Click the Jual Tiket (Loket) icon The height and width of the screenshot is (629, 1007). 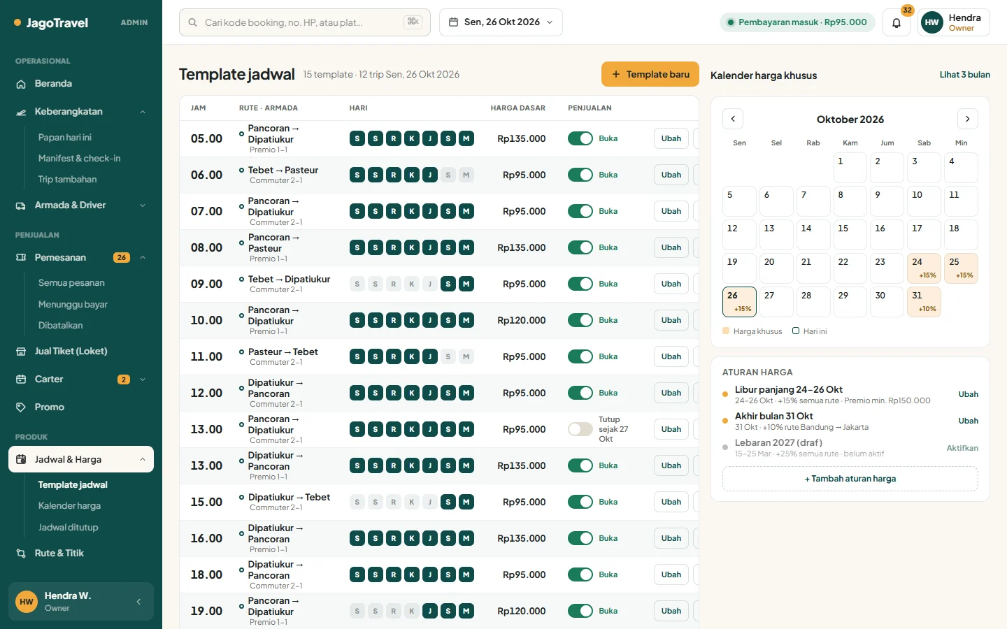coord(21,352)
